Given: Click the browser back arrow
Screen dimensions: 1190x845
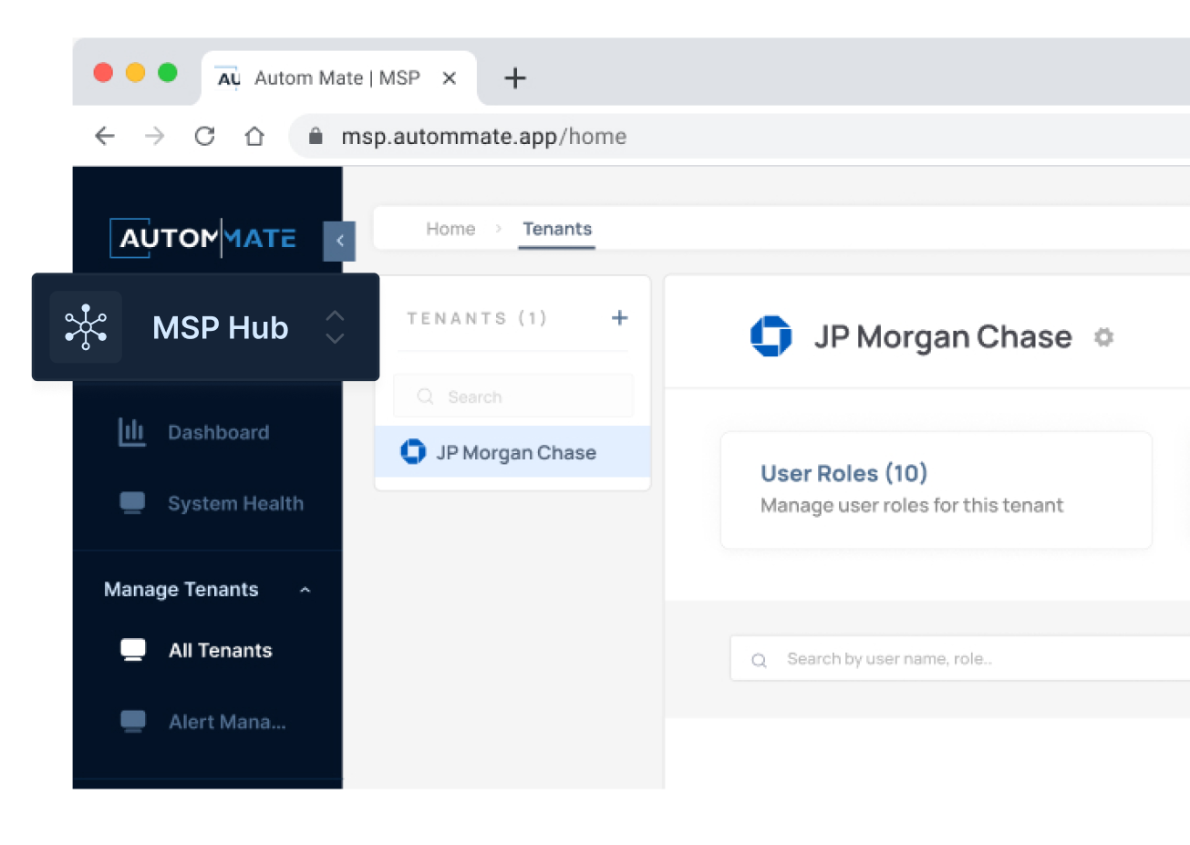Looking at the screenshot, I should [x=105, y=136].
